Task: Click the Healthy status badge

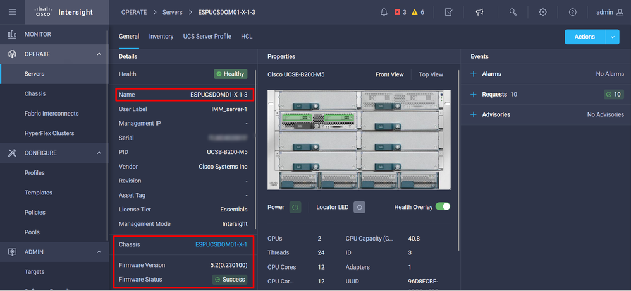Action: [231, 74]
